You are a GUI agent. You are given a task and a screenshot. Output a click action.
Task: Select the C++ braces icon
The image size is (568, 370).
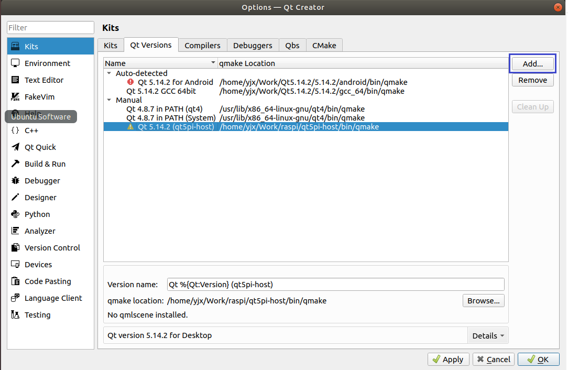point(15,130)
